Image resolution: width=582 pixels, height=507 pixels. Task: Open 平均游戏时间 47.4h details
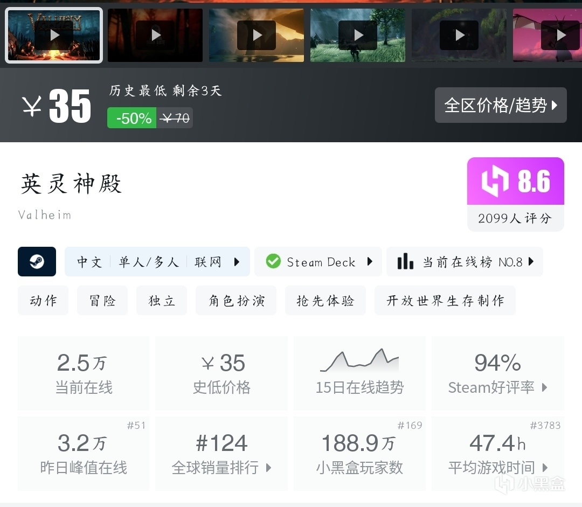pos(498,454)
